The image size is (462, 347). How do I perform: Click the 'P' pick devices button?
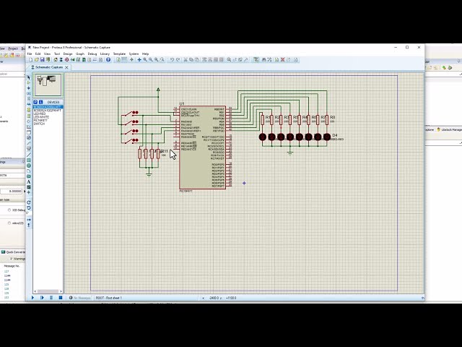pyautogui.click(x=35, y=102)
